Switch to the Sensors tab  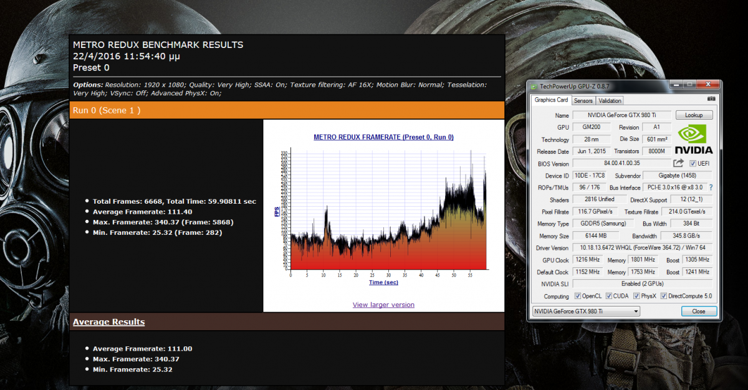(583, 100)
